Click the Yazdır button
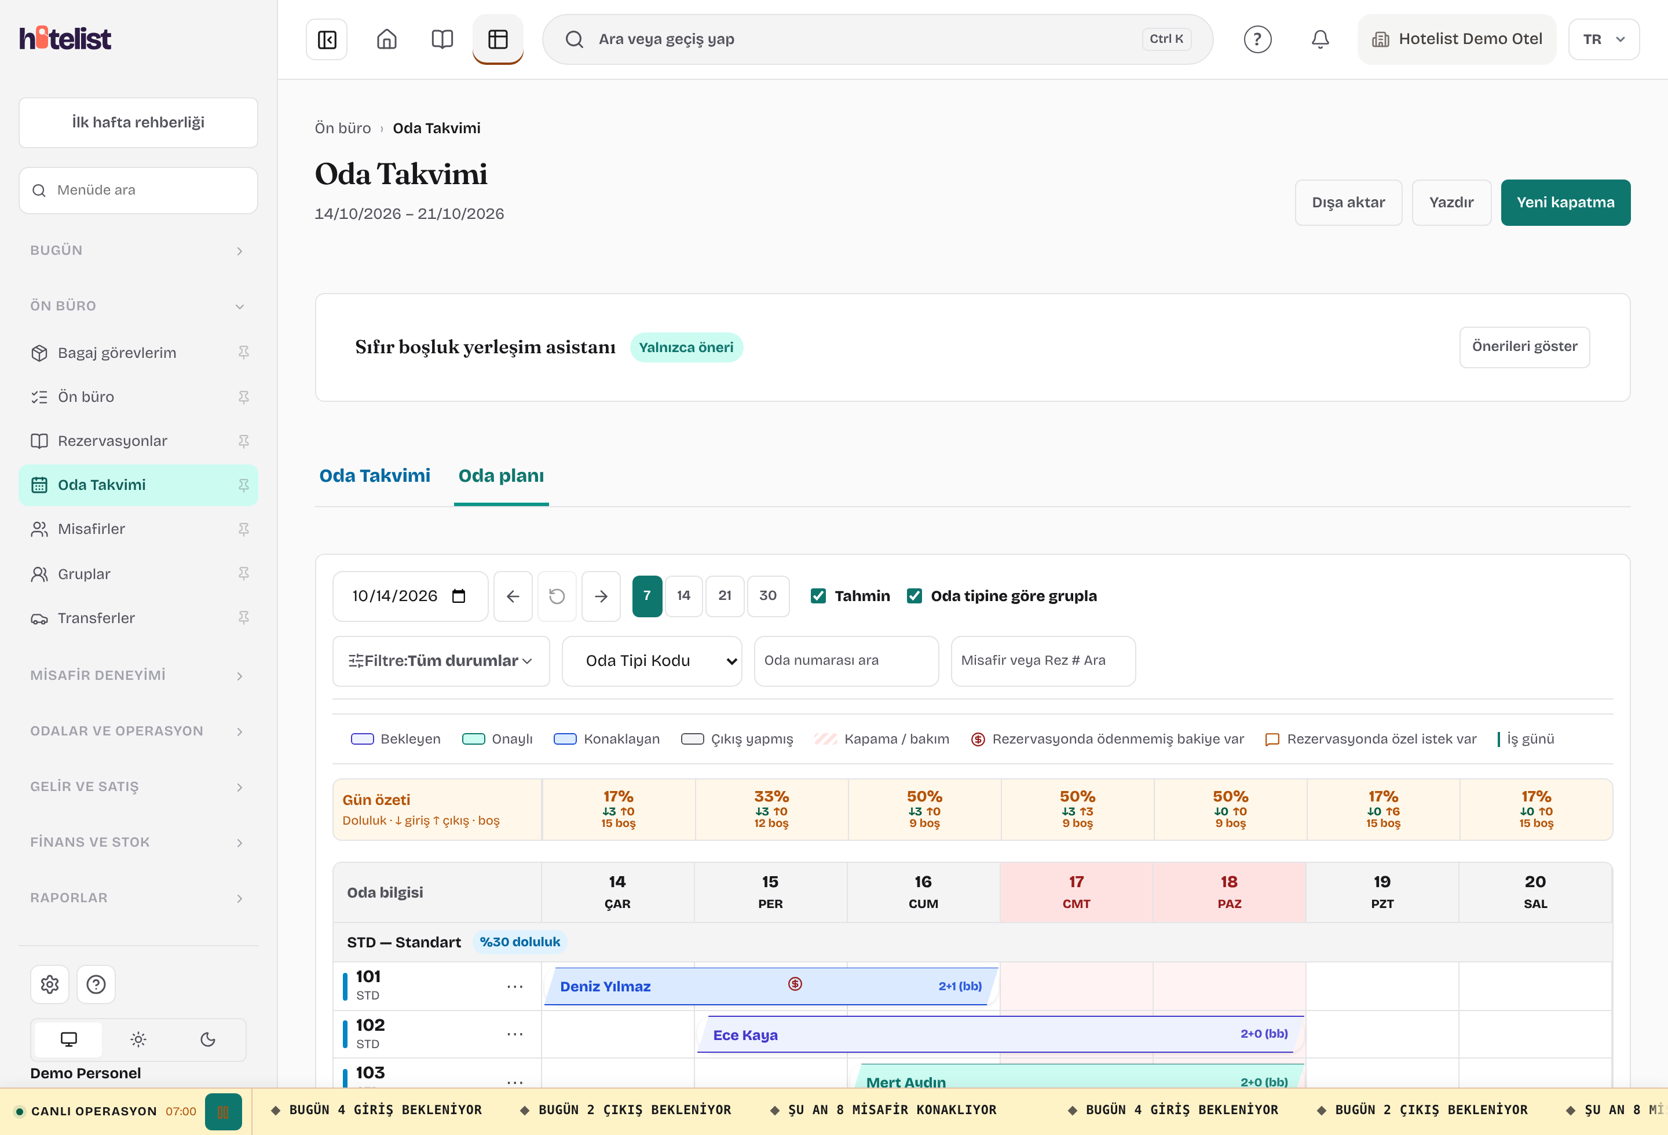Viewport: 1668px width, 1135px height. (x=1451, y=203)
